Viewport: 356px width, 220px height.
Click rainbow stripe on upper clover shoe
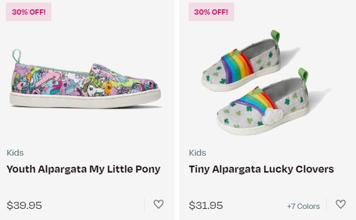tap(238, 65)
